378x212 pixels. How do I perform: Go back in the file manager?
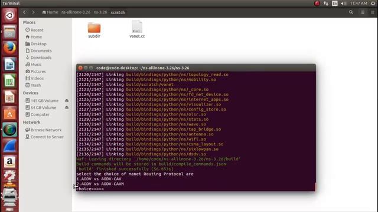(x=24, y=12)
